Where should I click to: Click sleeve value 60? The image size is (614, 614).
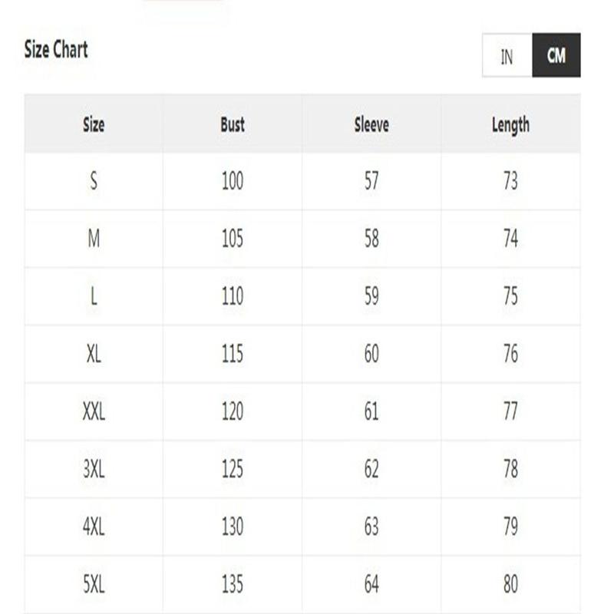click(x=371, y=354)
